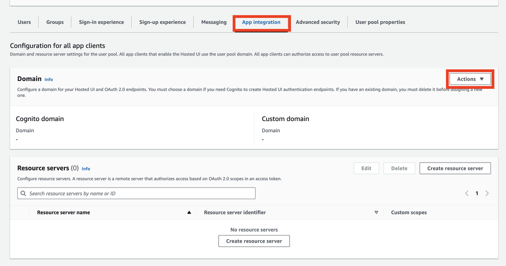506x266 pixels.
Task: Click the Info link beside Resource servers heading
Action: pos(86,168)
